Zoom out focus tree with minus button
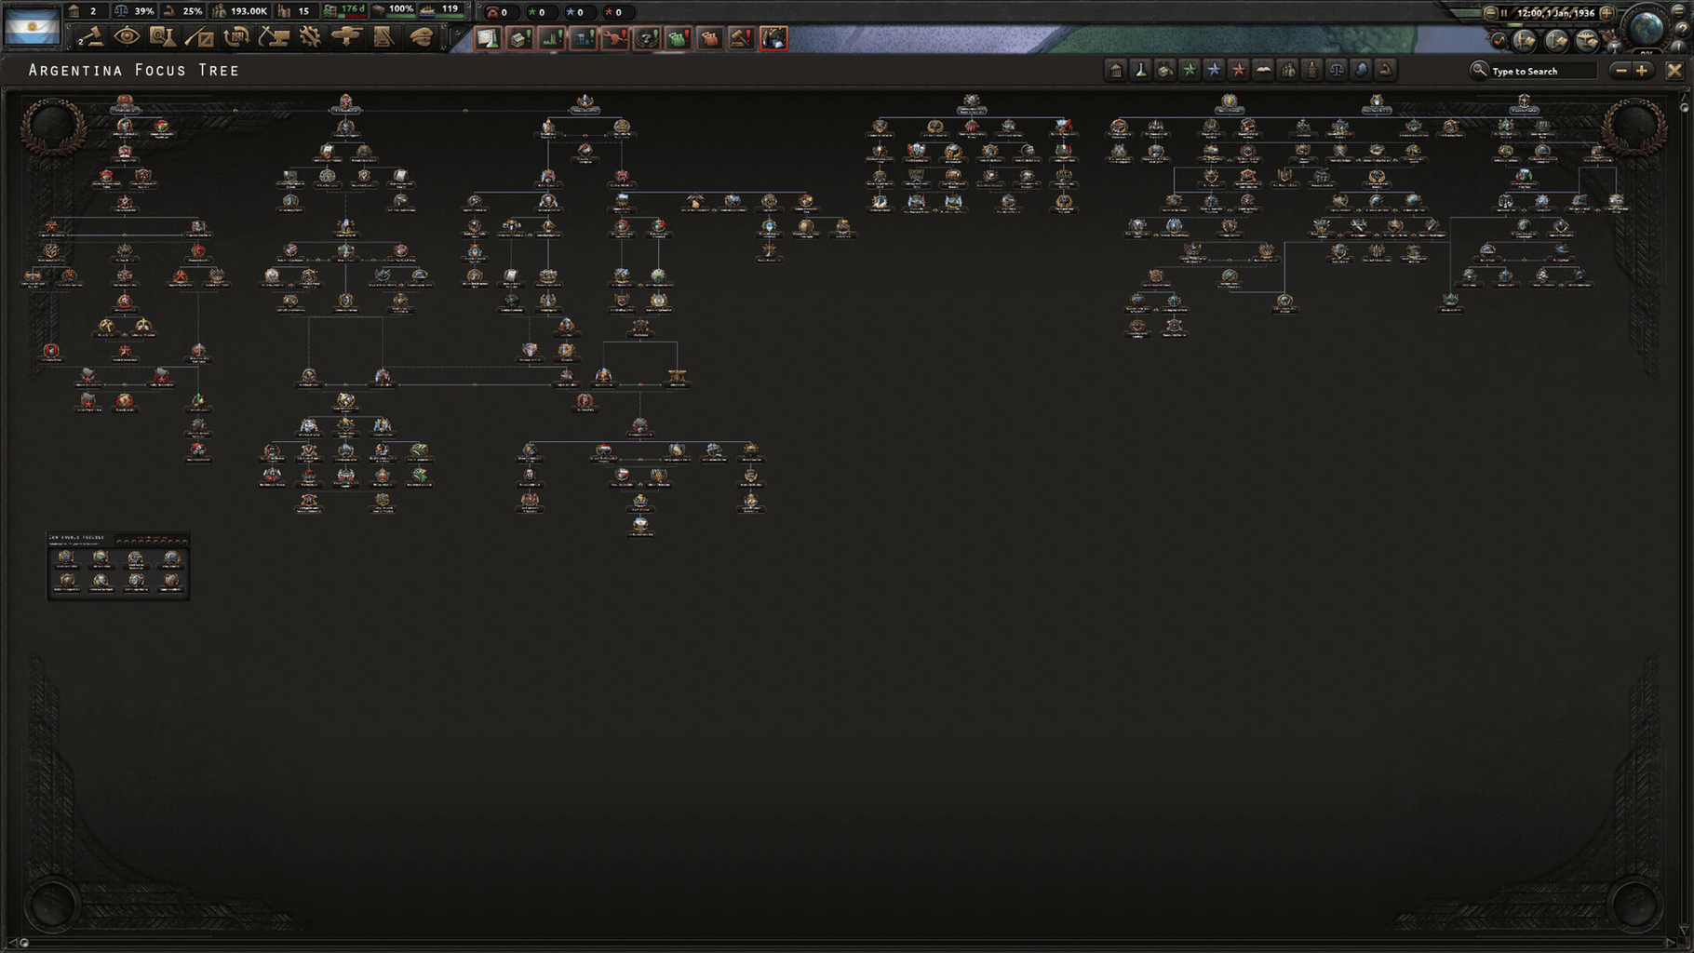 [x=1621, y=71]
